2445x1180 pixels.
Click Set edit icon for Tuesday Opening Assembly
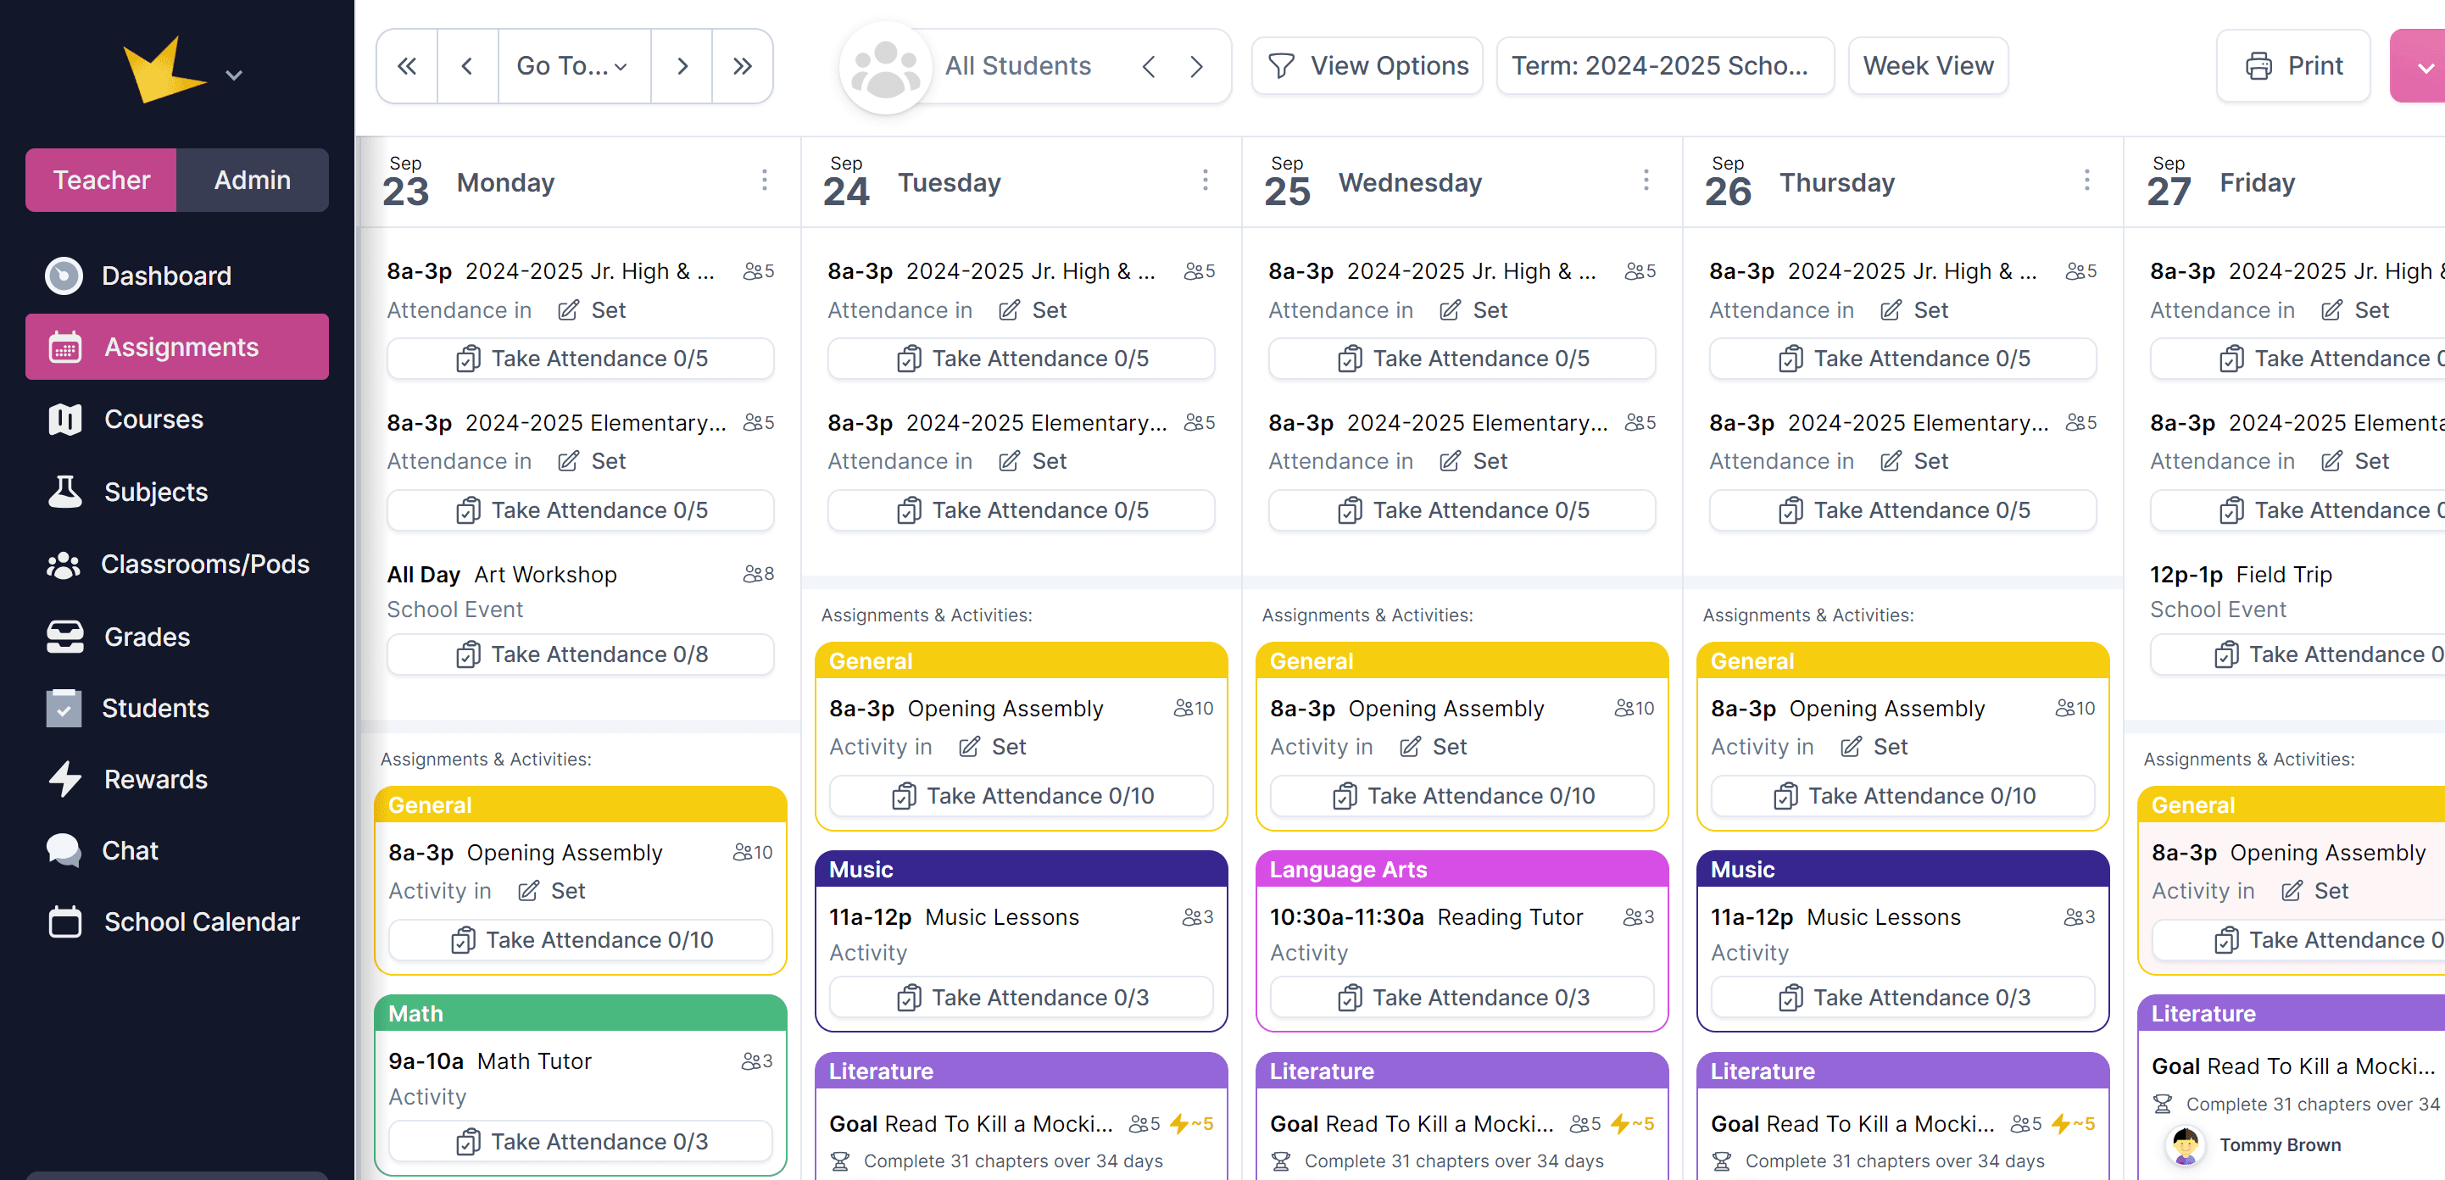click(969, 746)
